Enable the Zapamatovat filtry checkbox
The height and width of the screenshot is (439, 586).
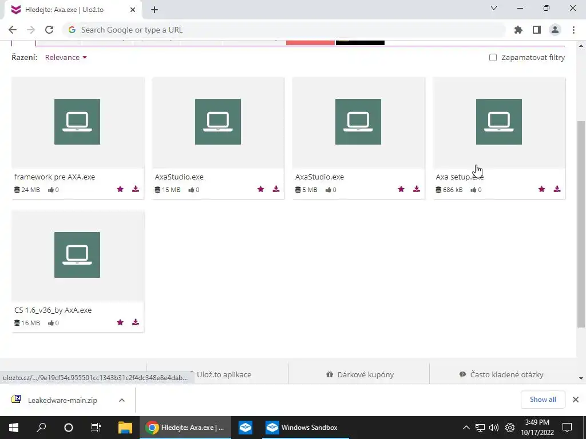pos(493,58)
